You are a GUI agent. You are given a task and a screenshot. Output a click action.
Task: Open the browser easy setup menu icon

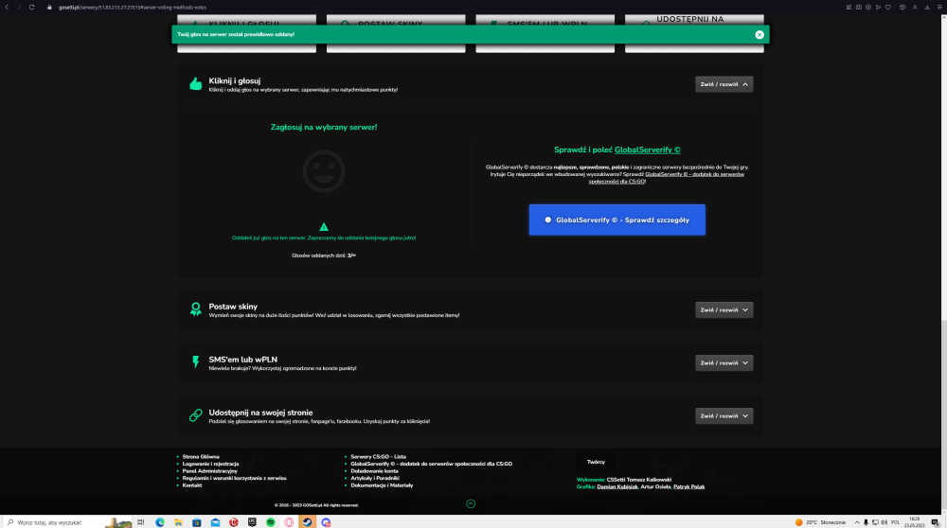[939, 8]
